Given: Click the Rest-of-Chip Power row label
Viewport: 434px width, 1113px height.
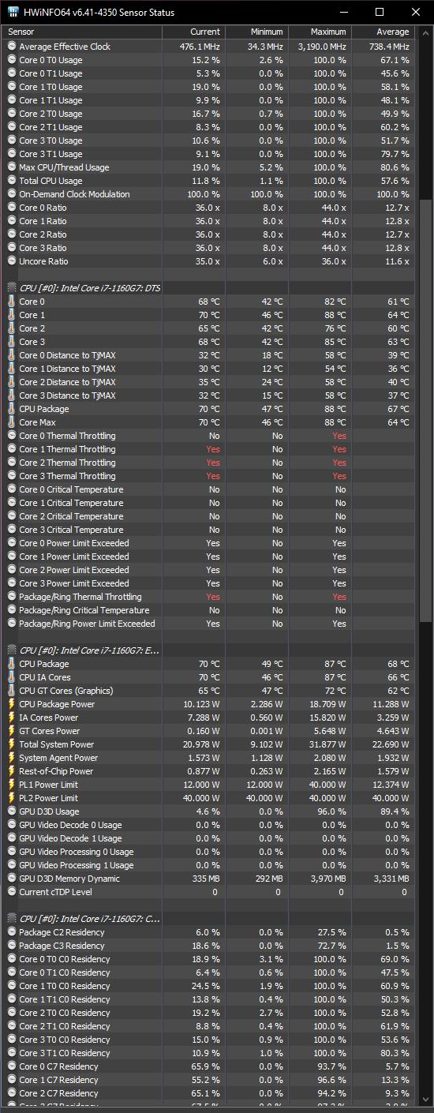Looking at the screenshot, I should [56, 771].
